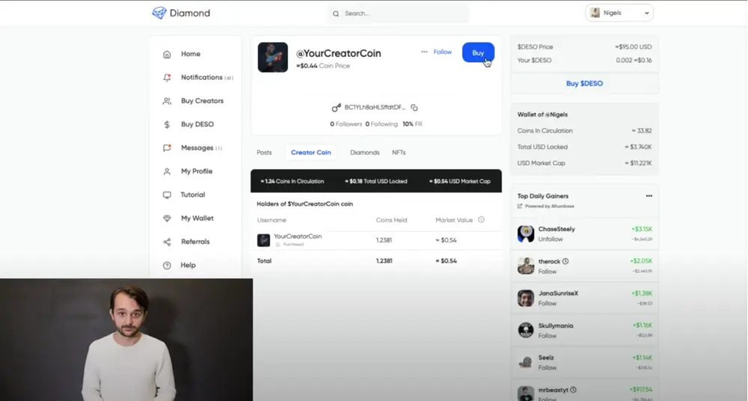Click the Altumbase external link icon
Screen dimensions: 748x401
point(520,206)
